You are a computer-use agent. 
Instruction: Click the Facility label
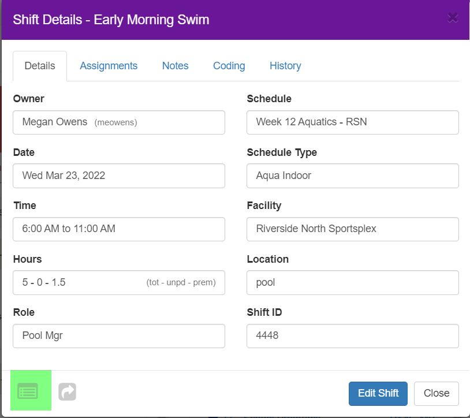coord(264,206)
